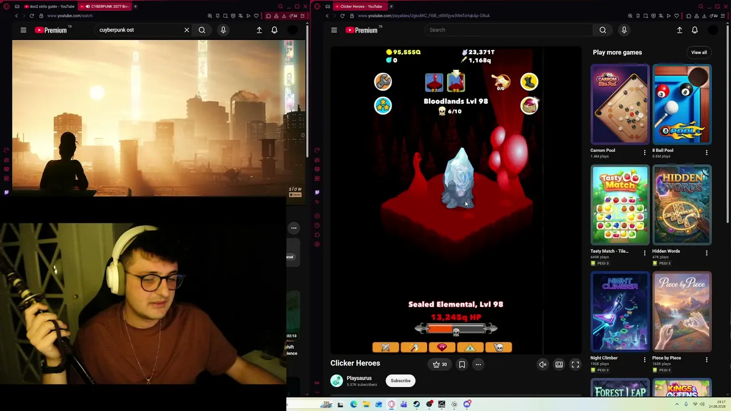Save Clicker Heroes with the bookmark button
The height and width of the screenshot is (411, 731).
tap(462, 364)
